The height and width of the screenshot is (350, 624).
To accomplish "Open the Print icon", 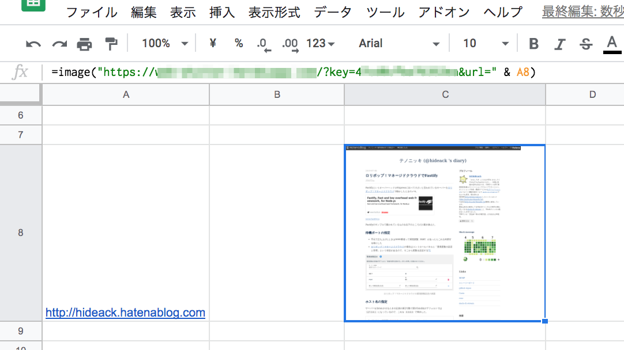I will pos(84,43).
